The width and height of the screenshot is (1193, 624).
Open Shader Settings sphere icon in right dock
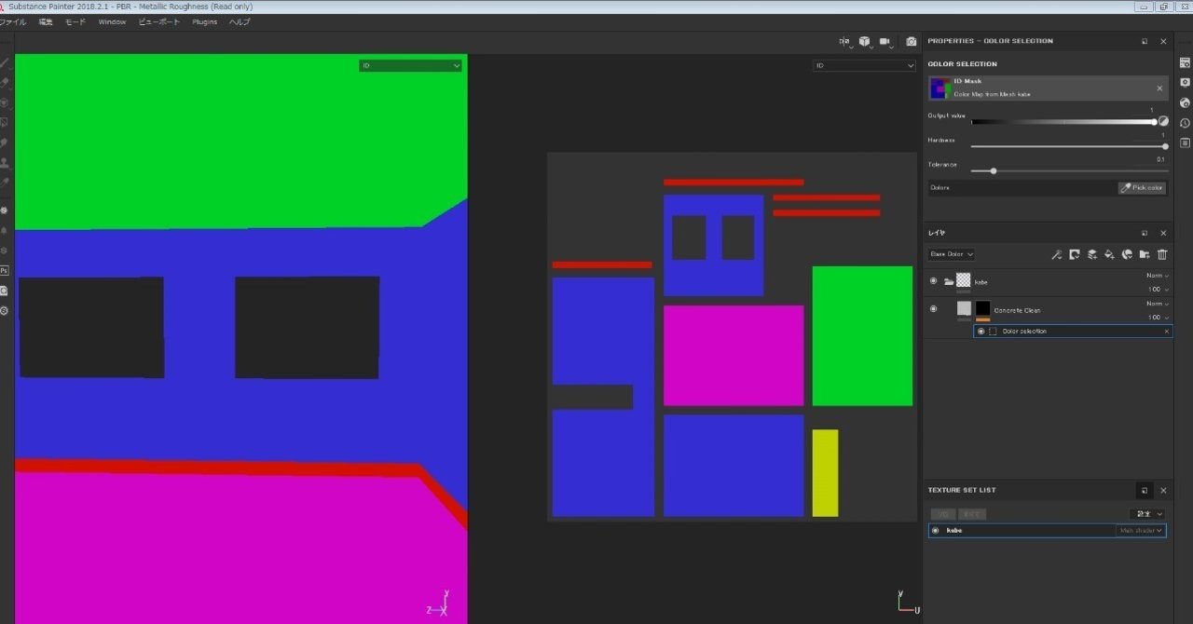coord(1185,102)
